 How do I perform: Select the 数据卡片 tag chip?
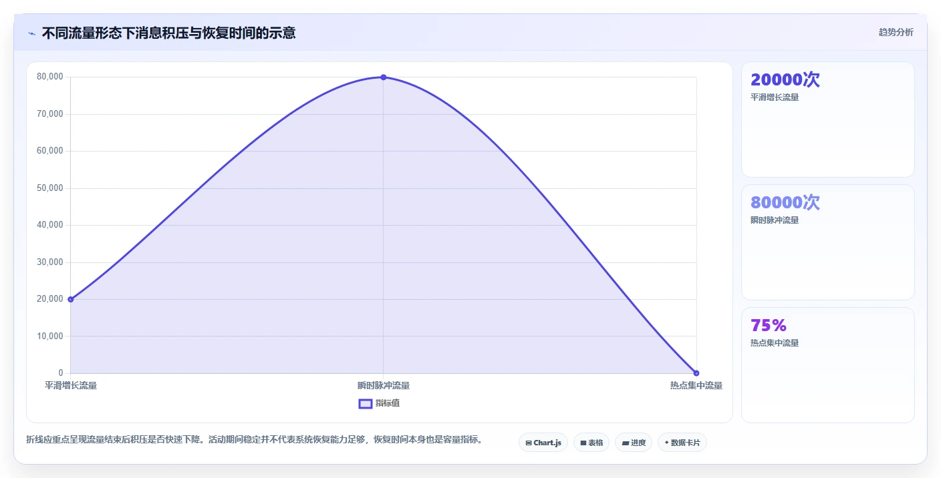[x=682, y=443]
